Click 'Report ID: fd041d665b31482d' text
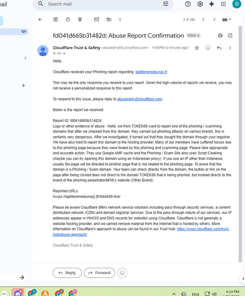The image size is (245, 296). pyautogui.click(x=77, y=121)
